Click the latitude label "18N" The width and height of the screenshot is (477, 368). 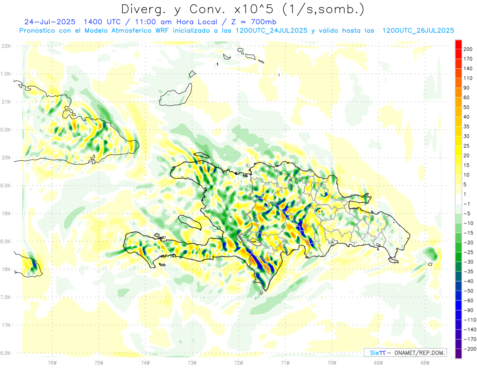(6, 270)
